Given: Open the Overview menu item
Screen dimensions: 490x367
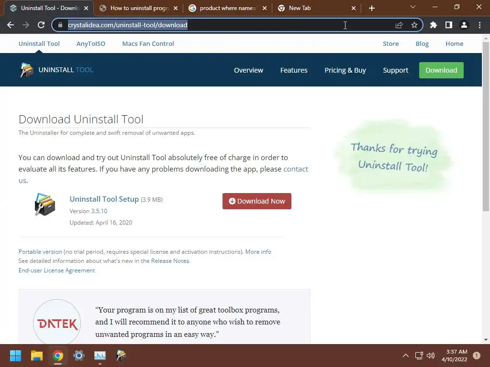Looking at the screenshot, I should click(x=248, y=70).
